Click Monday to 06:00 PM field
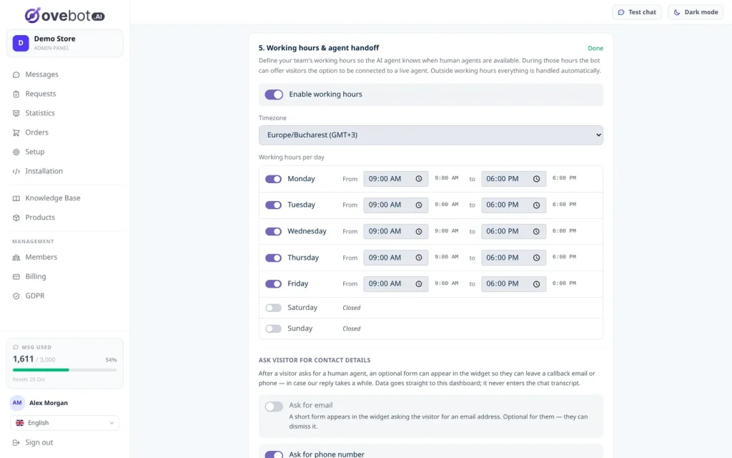 pyautogui.click(x=513, y=179)
